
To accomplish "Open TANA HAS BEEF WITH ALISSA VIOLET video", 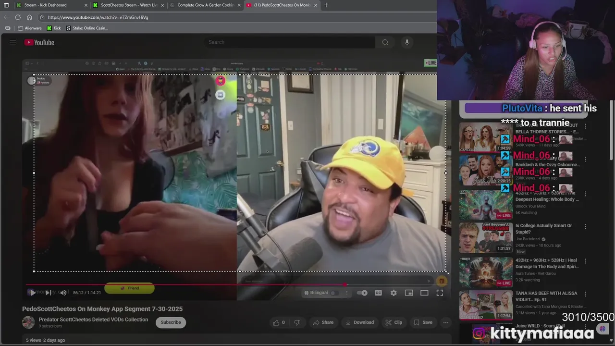I will pyautogui.click(x=546, y=296).
